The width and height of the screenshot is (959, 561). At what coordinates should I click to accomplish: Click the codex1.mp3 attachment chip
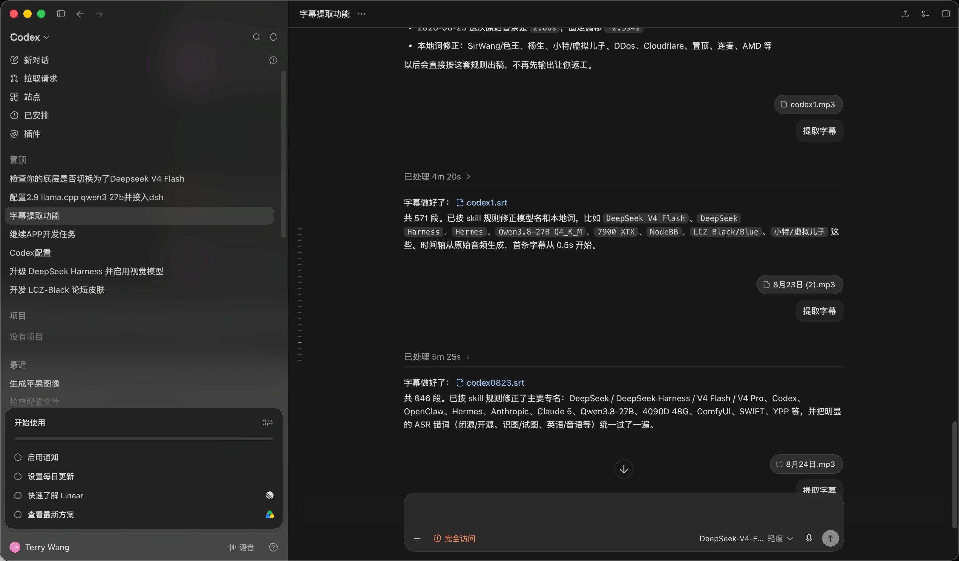click(x=808, y=104)
